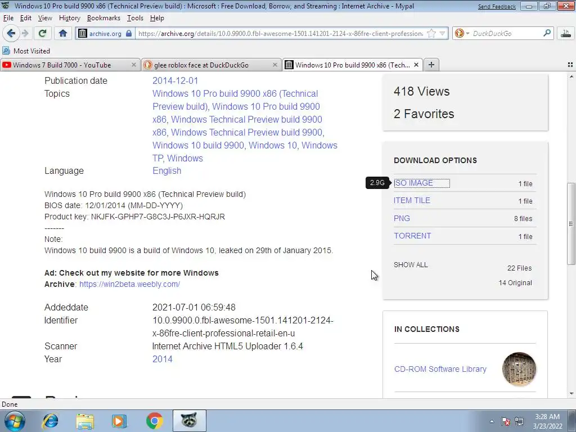Click the address bar URL field
This screenshot has width=576, height=432.
pos(281,33)
